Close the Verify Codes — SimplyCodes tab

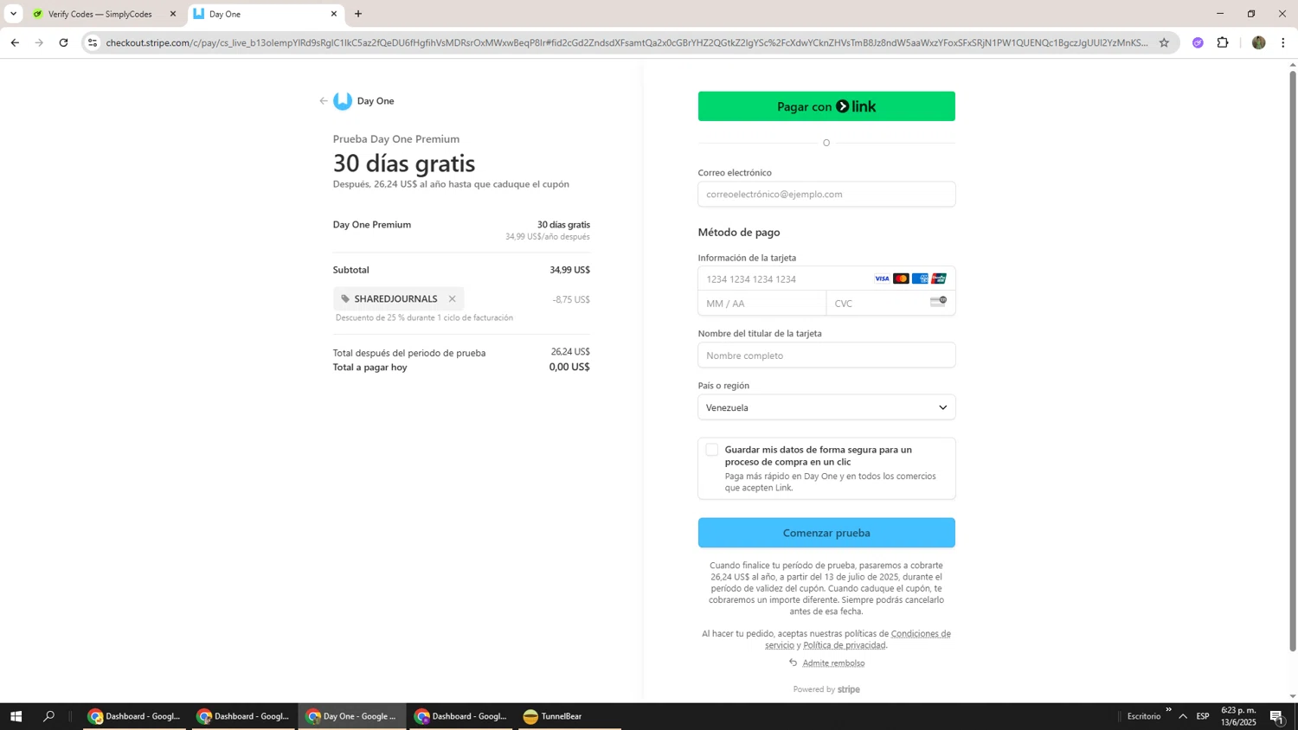pyautogui.click(x=172, y=14)
